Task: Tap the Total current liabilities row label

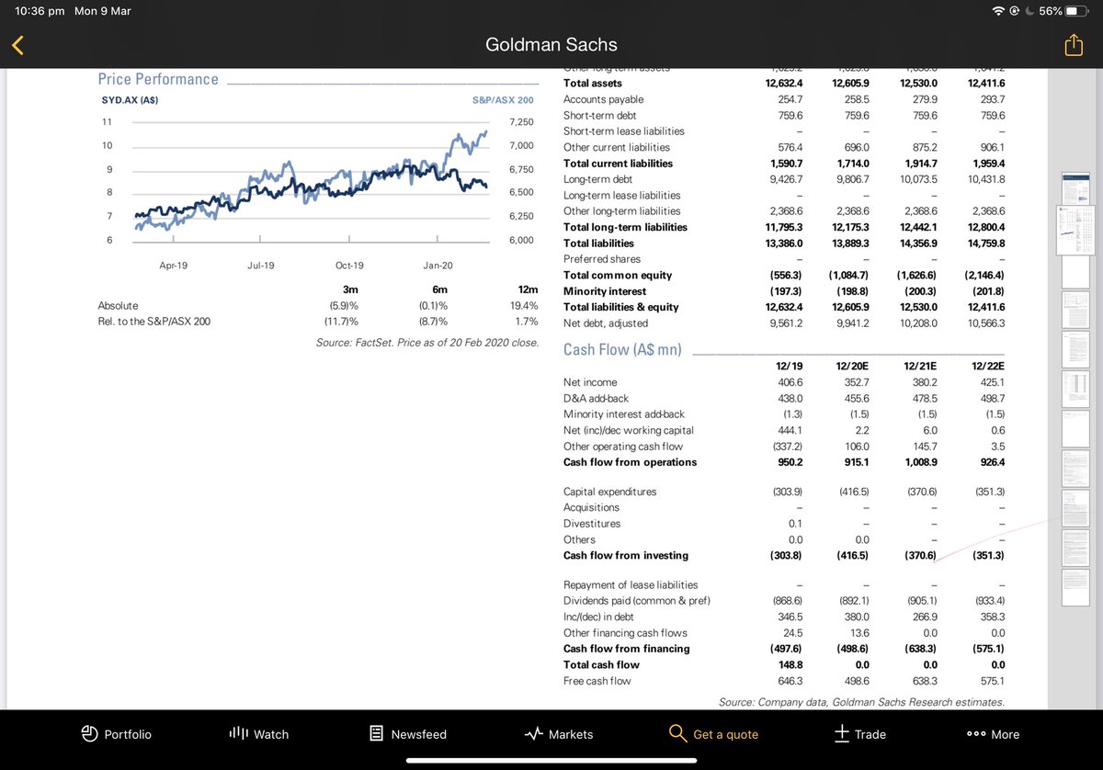Action: pyautogui.click(x=618, y=164)
